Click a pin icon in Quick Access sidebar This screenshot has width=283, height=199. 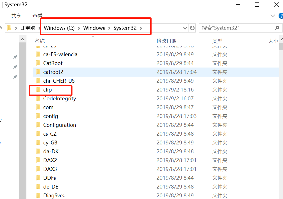15,57
